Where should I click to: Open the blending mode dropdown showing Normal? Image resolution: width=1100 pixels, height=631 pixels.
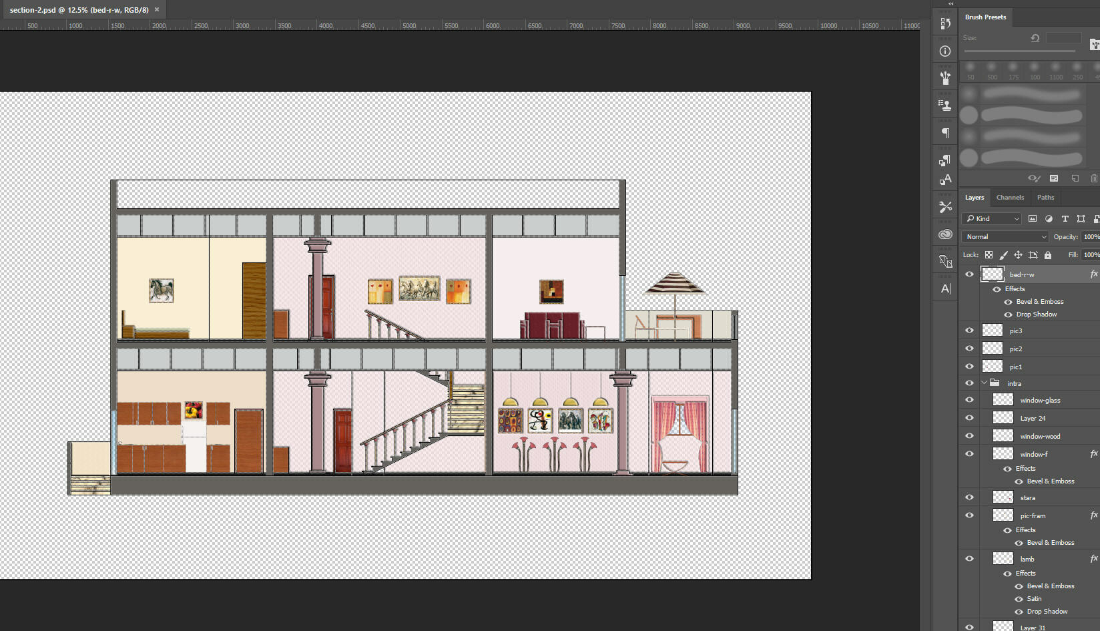pyautogui.click(x=1005, y=236)
